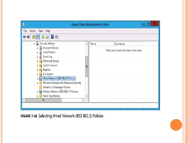
Task: Click the tree vertical scrollbar down arrow
Action: [x=86, y=96]
